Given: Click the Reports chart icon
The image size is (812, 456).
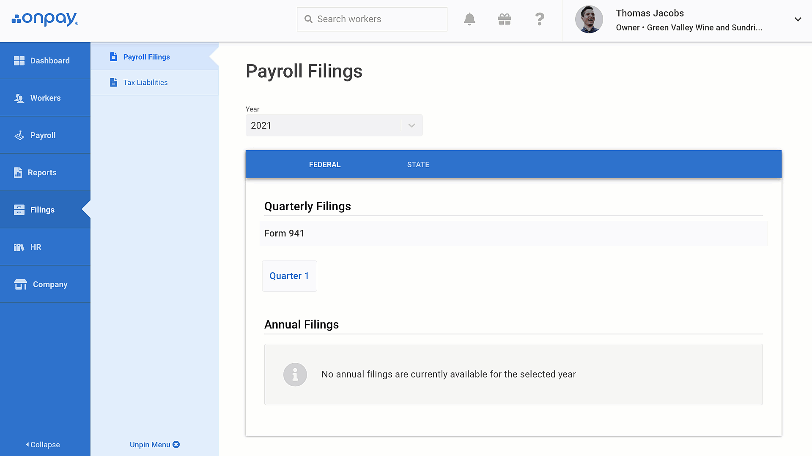Looking at the screenshot, I should pos(18,172).
